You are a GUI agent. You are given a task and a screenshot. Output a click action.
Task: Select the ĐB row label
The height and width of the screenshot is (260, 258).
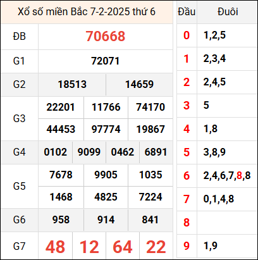19,36
